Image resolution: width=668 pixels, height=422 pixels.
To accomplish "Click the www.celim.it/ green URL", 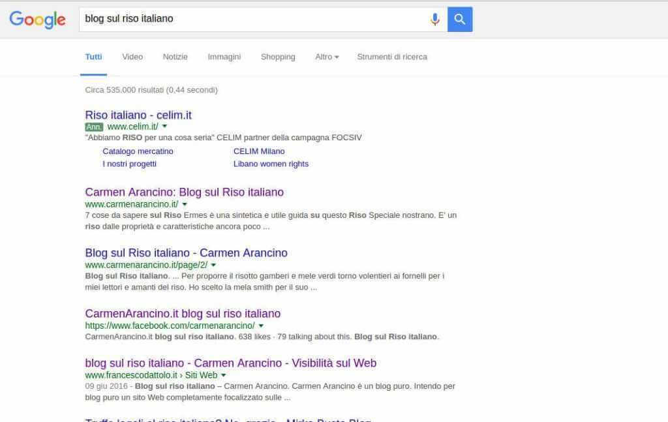I will (x=132, y=127).
